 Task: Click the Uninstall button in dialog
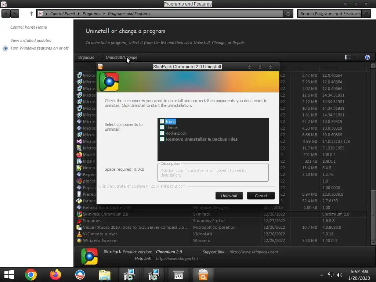229,196
